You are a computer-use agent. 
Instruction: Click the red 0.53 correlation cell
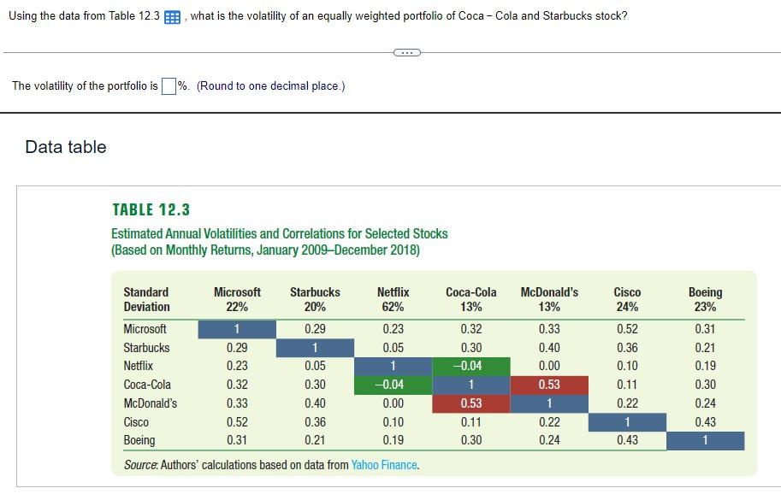(x=549, y=385)
